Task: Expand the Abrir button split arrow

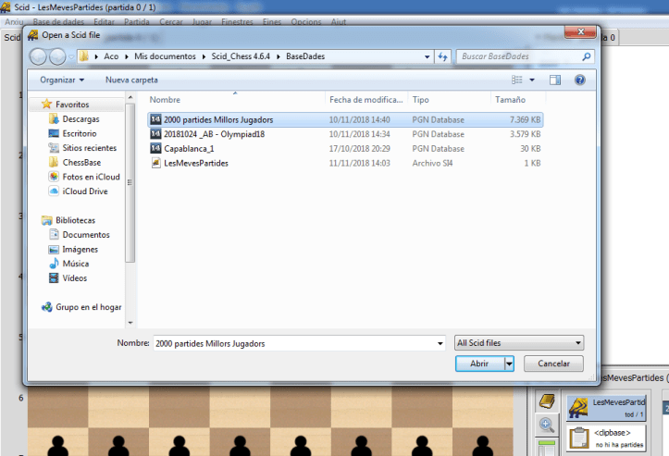Action: pyautogui.click(x=509, y=364)
